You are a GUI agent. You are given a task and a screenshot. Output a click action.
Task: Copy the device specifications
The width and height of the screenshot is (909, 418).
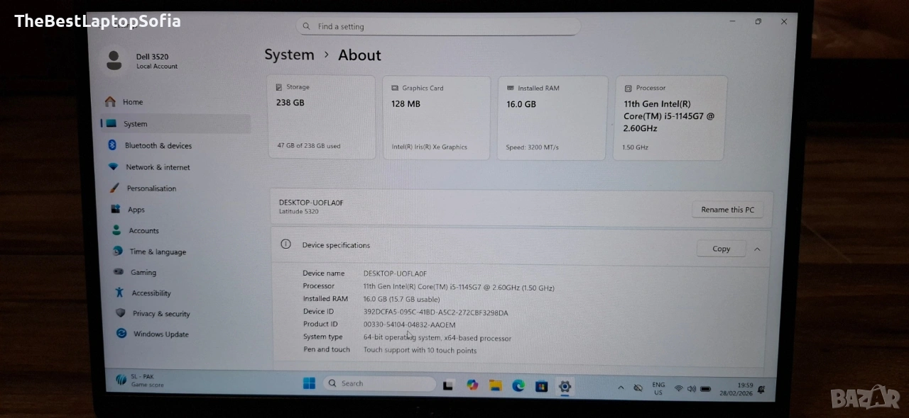[721, 249]
